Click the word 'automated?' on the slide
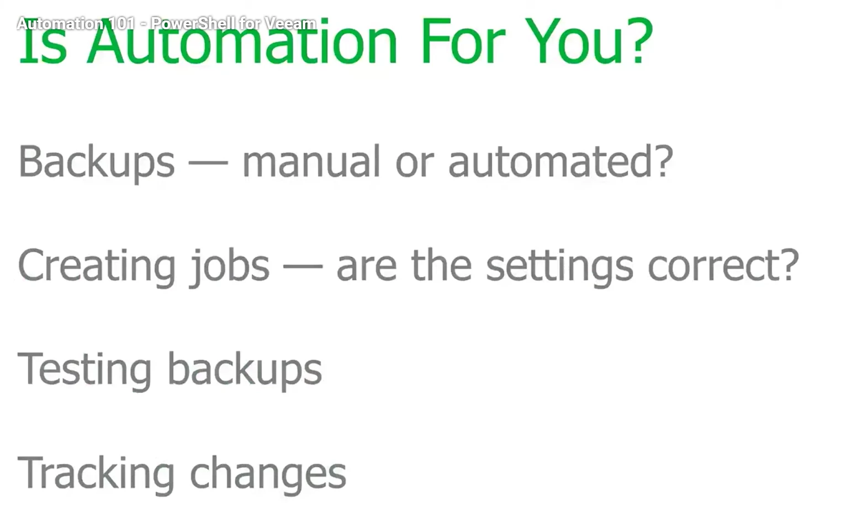 pyautogui.click(x=560, y=162)
